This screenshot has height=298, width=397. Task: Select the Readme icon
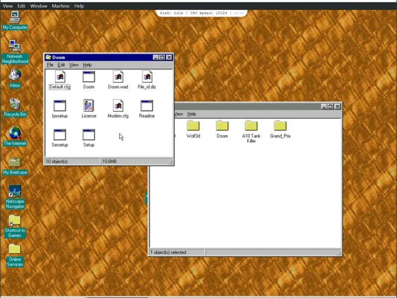click(147, 106)
